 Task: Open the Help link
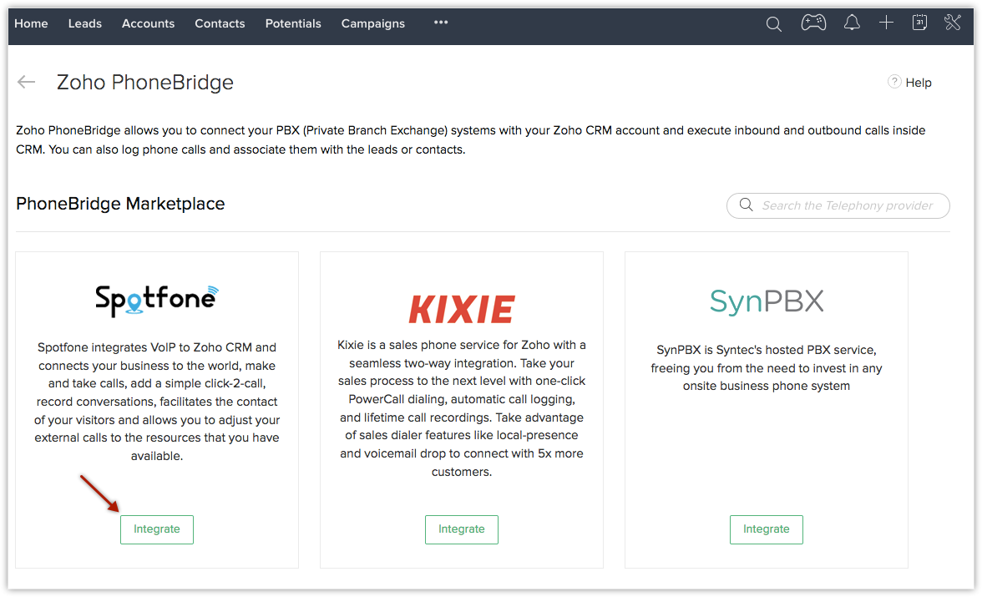click(x=919, y=83)
